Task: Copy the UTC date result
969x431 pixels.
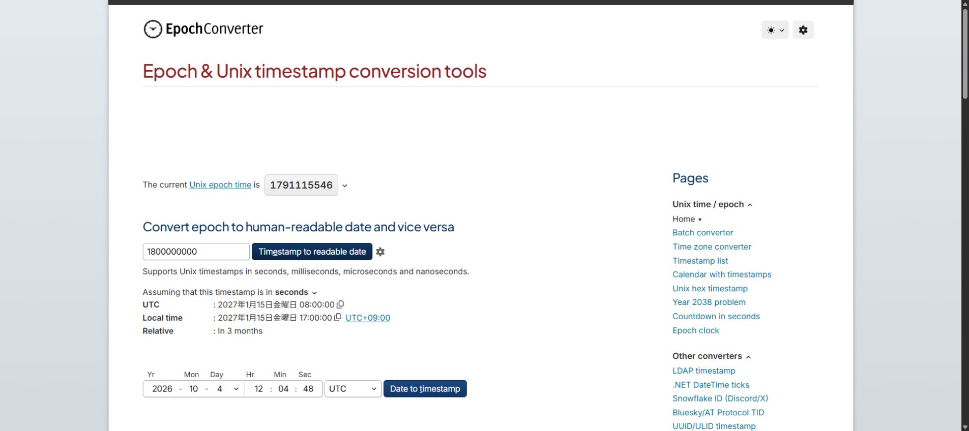Action: (x=340, y=304)
